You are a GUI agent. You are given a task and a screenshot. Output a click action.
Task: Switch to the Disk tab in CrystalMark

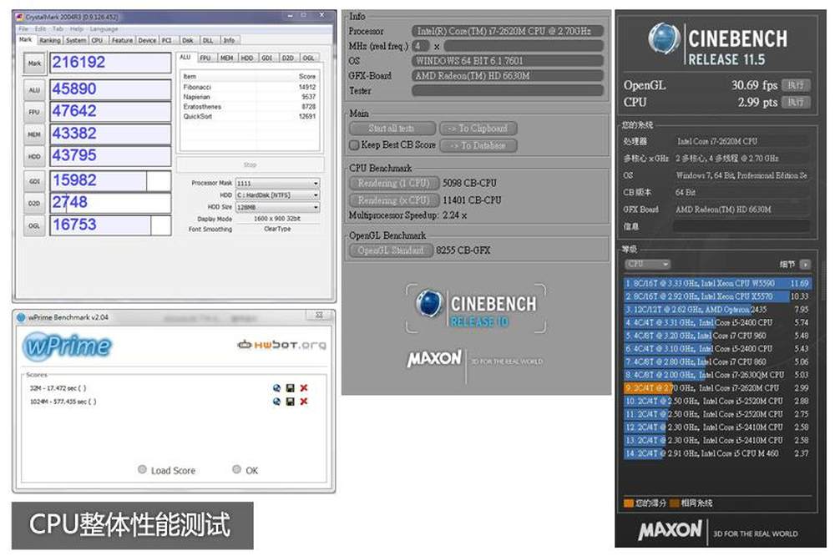click(188, 40)
